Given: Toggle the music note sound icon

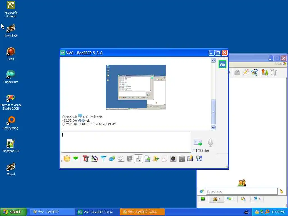Looking at the screenshot, I should point(138,159).
